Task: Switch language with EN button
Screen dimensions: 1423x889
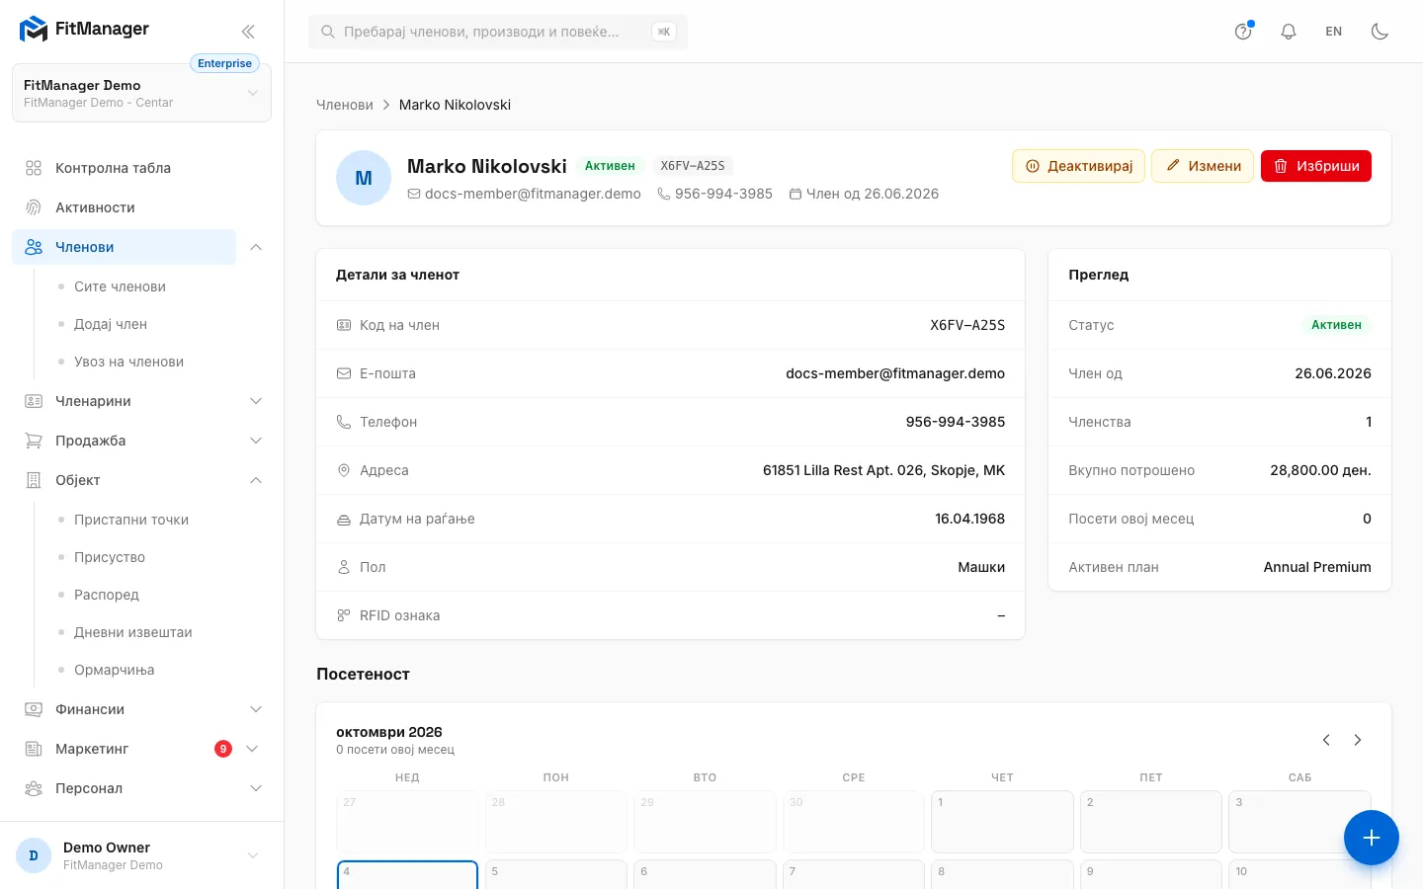Action: (1334, 32)
